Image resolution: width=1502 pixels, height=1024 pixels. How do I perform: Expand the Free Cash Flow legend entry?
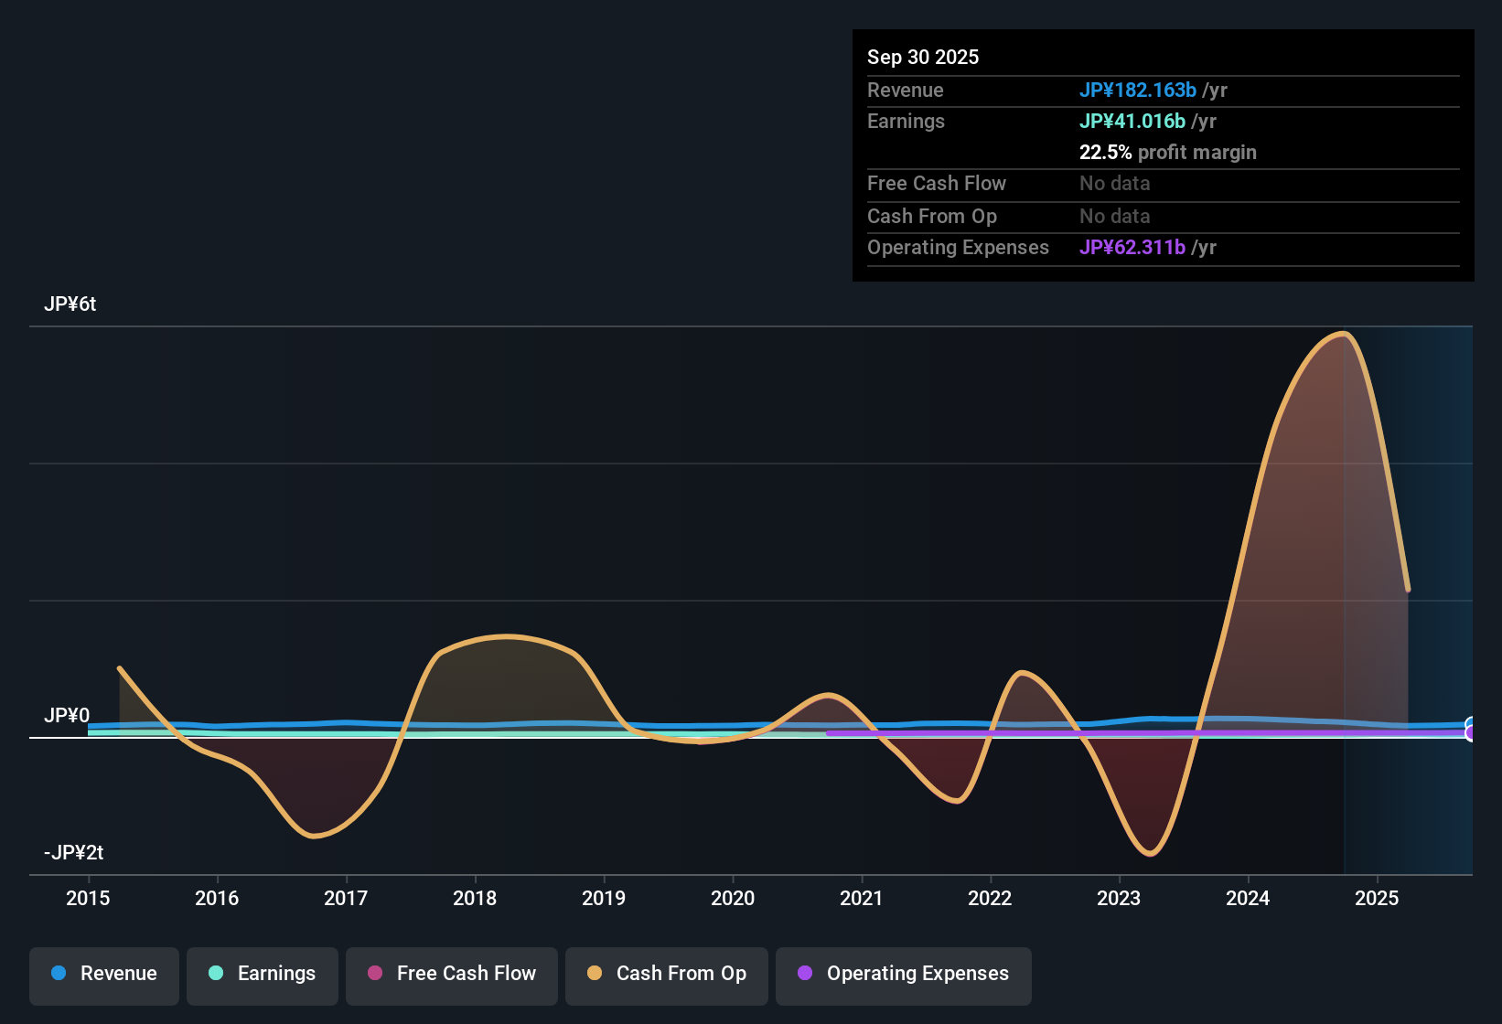point(451,974)
